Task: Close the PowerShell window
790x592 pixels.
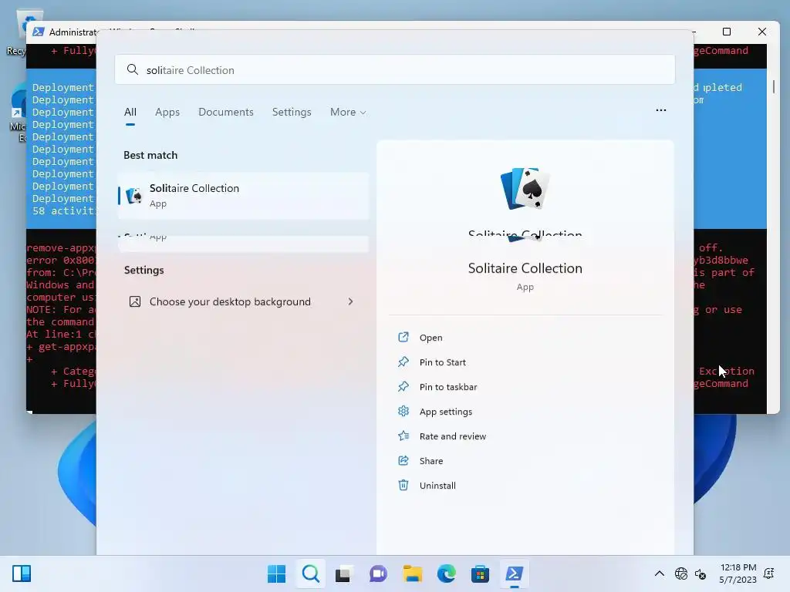Action: coord(761,32)
